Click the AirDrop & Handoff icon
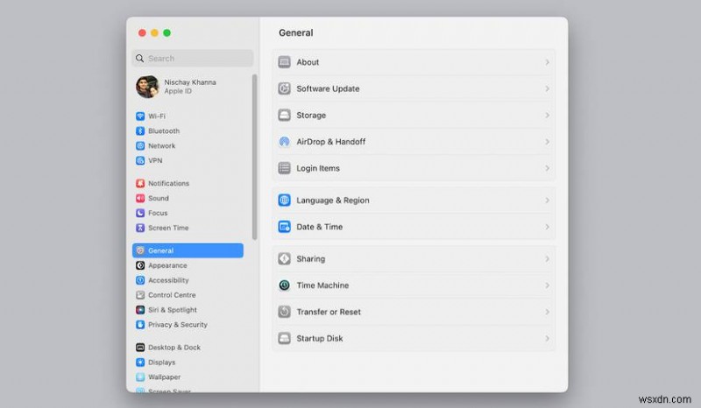The height and width of the screenshot is (408, 701). coord(284,142)
